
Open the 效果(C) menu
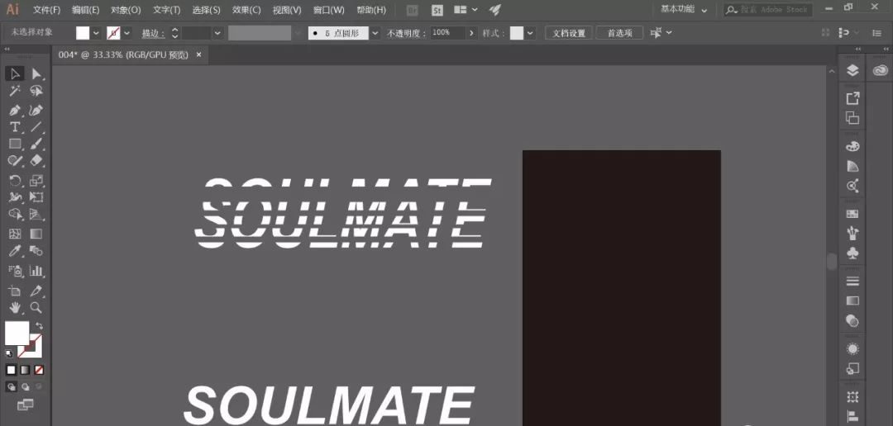[246, 10]
